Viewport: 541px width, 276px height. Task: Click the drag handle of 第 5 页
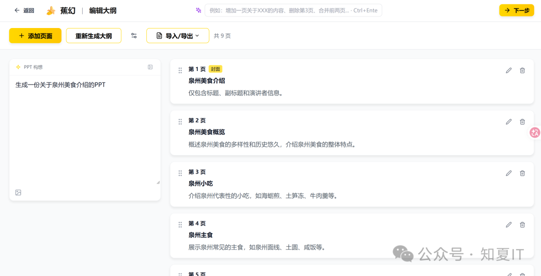180,274
